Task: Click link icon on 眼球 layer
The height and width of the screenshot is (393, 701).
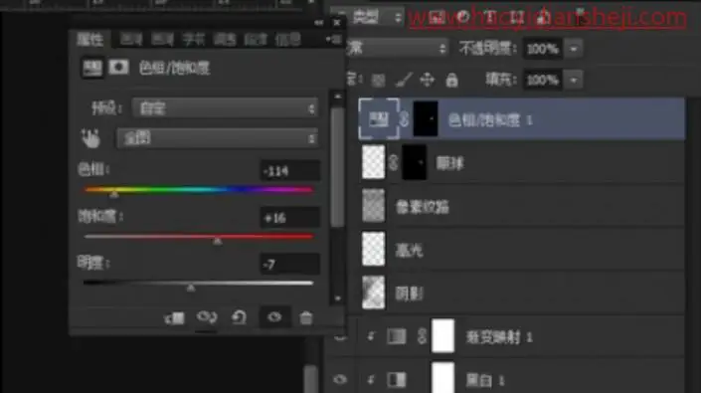Action: pos(394,162)
